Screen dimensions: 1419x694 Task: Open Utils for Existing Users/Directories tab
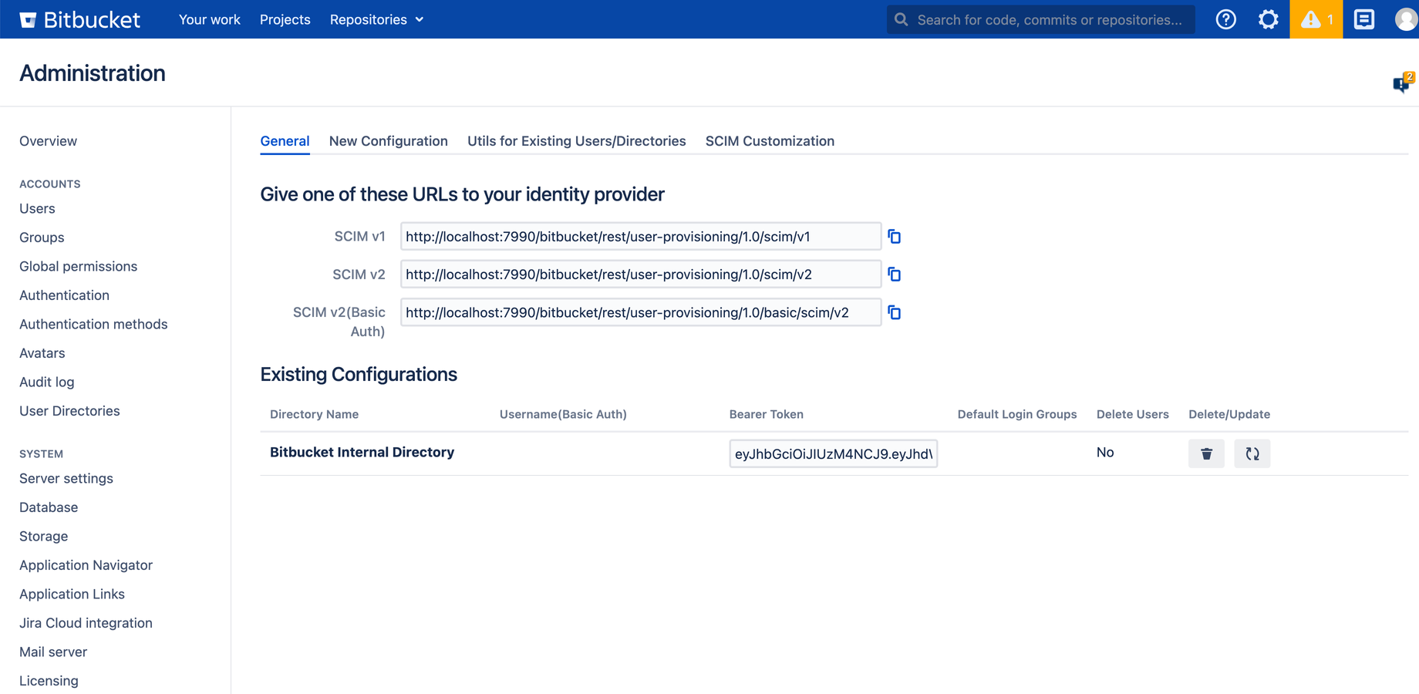[x=576, y=141]
